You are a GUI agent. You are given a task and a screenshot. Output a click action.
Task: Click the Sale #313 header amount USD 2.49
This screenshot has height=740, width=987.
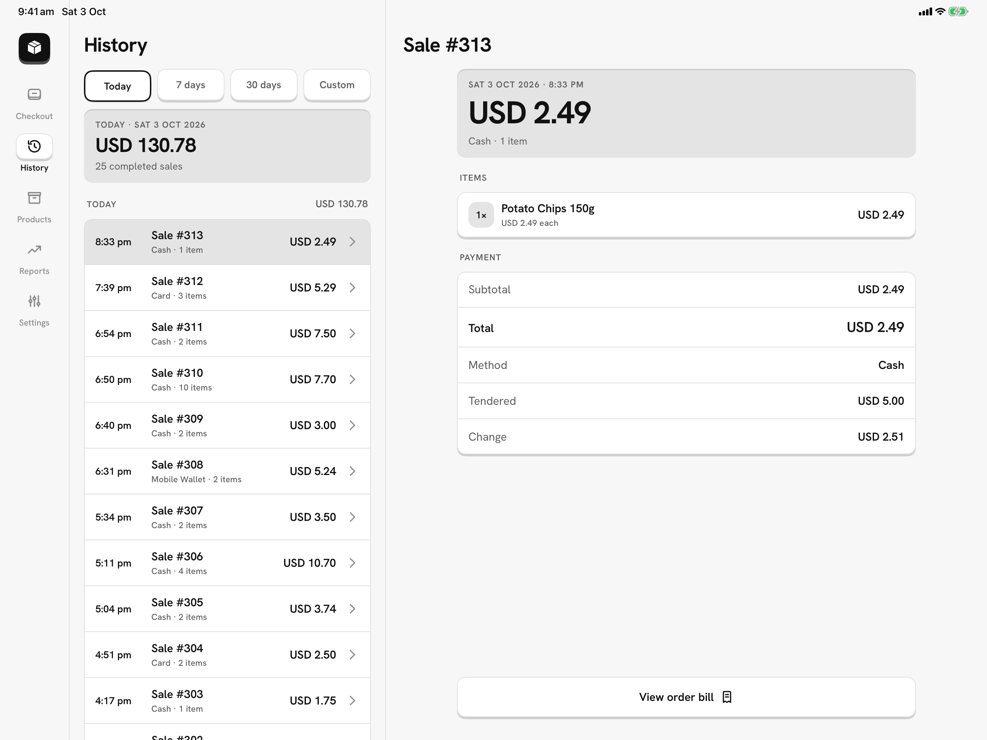[530, 113]
